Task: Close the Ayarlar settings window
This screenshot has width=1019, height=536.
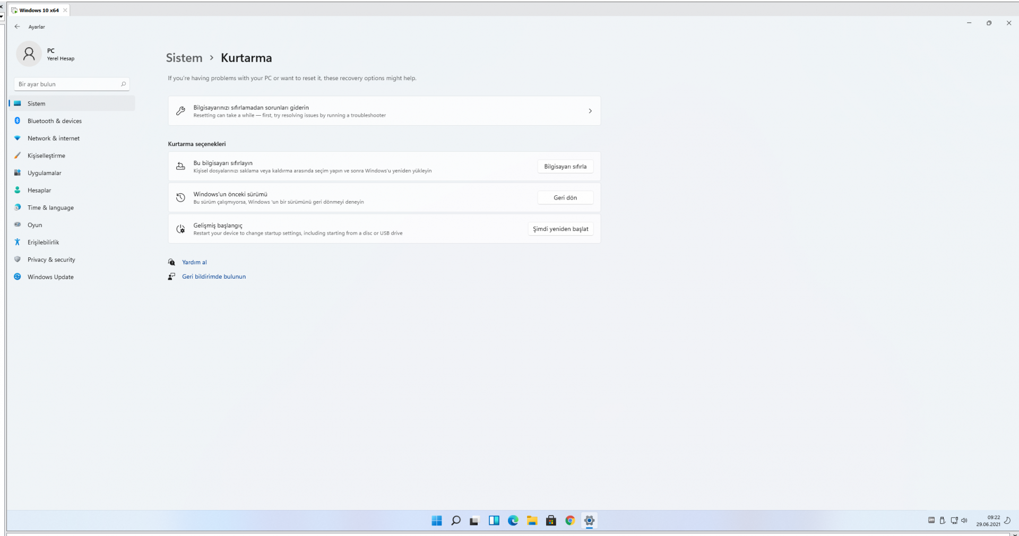Action: tap(1009, 23)
